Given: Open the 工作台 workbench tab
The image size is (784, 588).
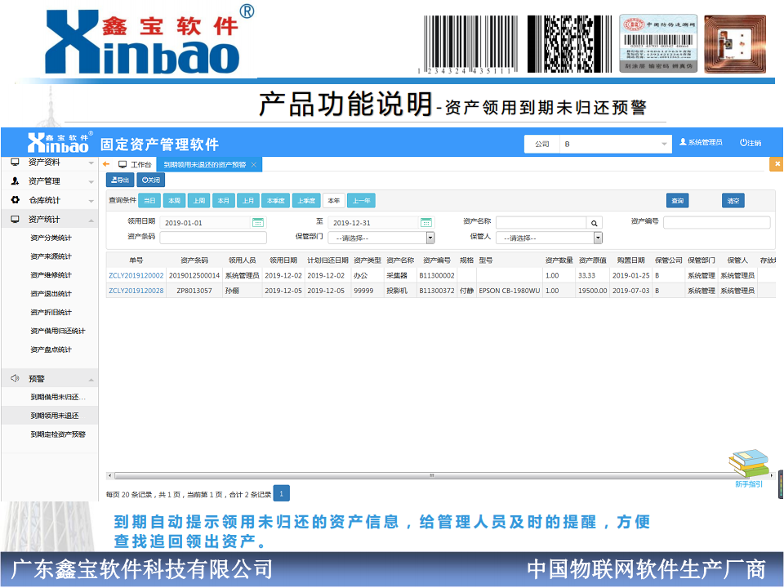Looking at the screenshot, I should click(x=135, y=164).
